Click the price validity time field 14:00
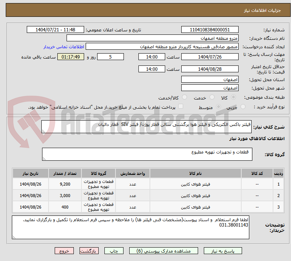 click(x=152, y=69)
